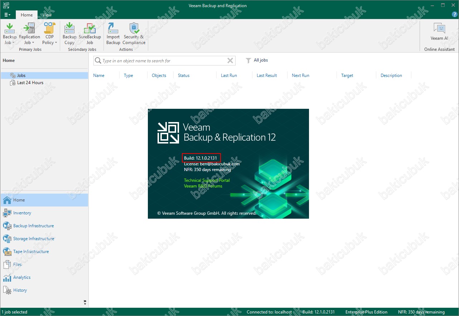This screenshot has height=316, width=459.
Task: Click the search magnifier icon
Action: (x=98, y=61)
